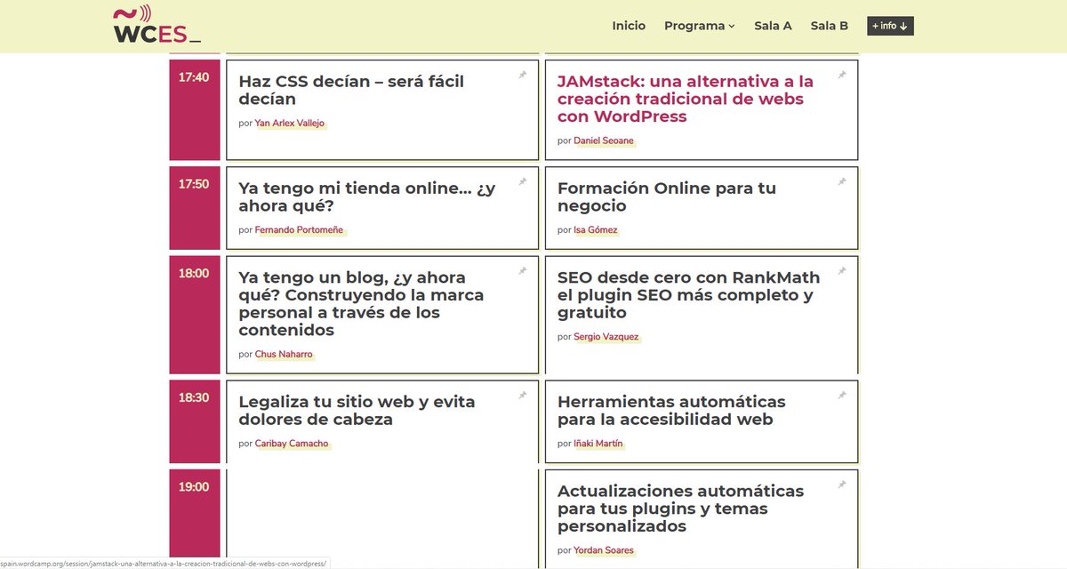Pin the 'Legaliza tu sitio web' session
1067x569 pixels.
523,396
